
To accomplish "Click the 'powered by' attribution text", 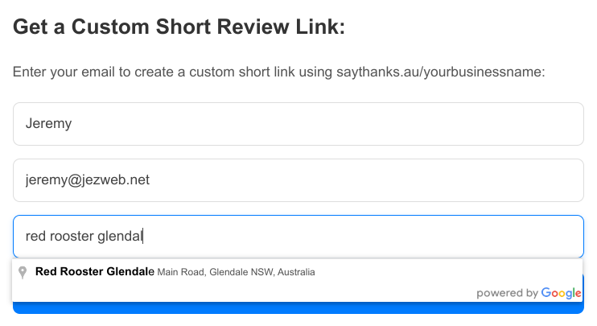I will 506,294.
